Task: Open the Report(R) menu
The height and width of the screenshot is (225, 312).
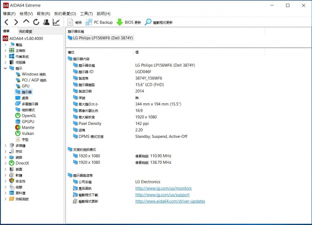Action: (x=43, y=14)
